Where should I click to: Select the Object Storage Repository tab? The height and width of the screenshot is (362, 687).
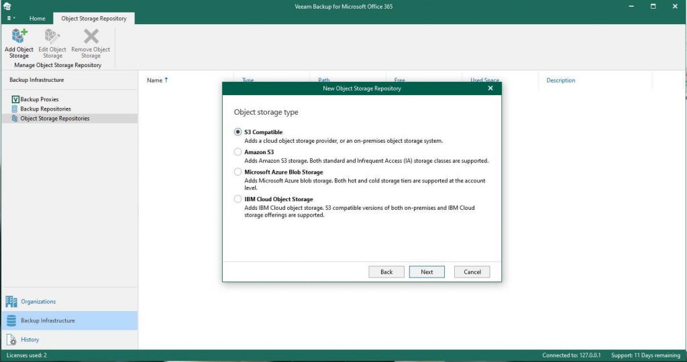pos(94,18)
